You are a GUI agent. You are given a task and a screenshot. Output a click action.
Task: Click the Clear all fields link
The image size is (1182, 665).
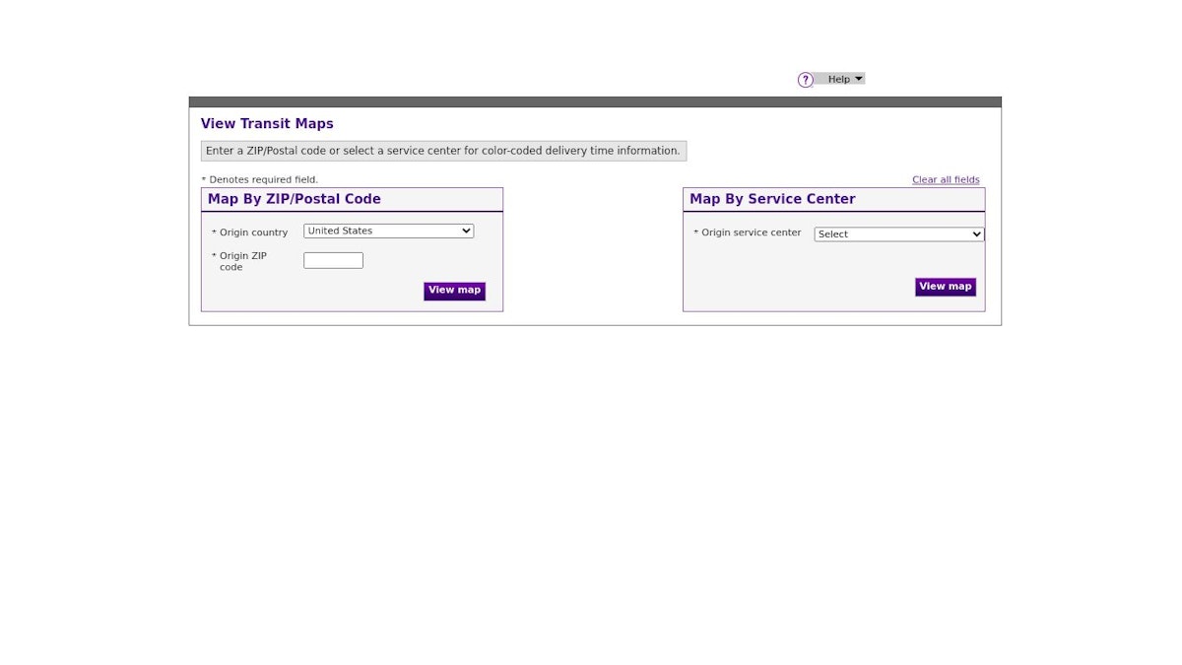(946, 180)
